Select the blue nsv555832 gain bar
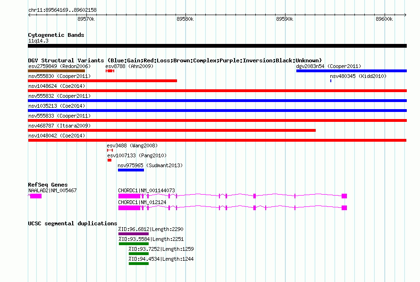420x282 pixels. 217,101
